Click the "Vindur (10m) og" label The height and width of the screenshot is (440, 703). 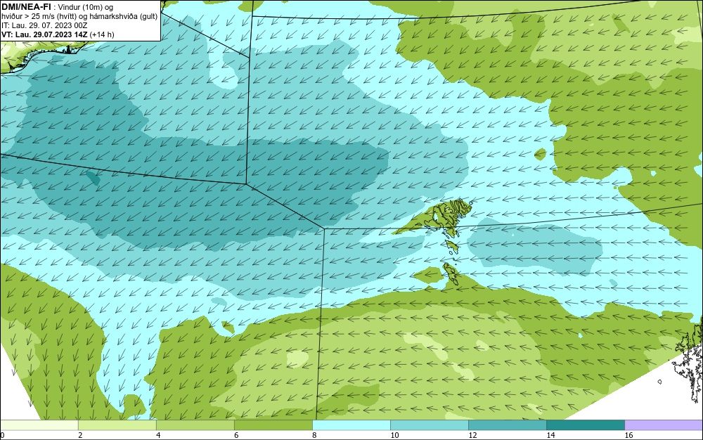(x=86, y=7)
